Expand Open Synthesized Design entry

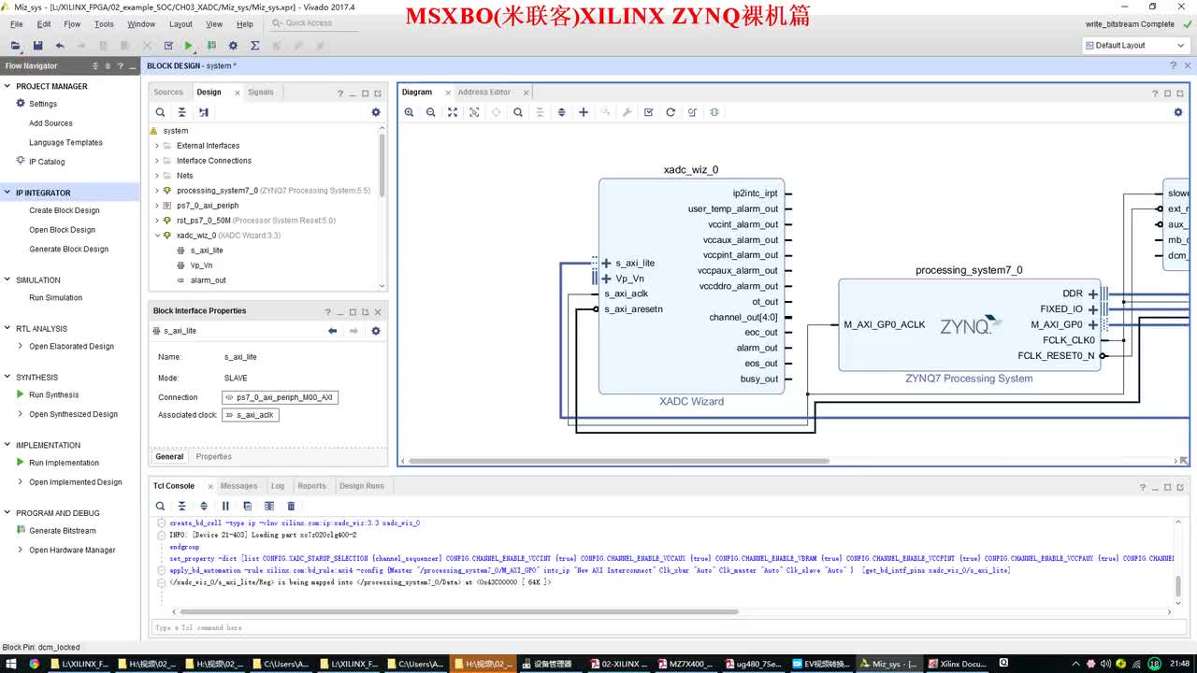[x=21, y=414]
